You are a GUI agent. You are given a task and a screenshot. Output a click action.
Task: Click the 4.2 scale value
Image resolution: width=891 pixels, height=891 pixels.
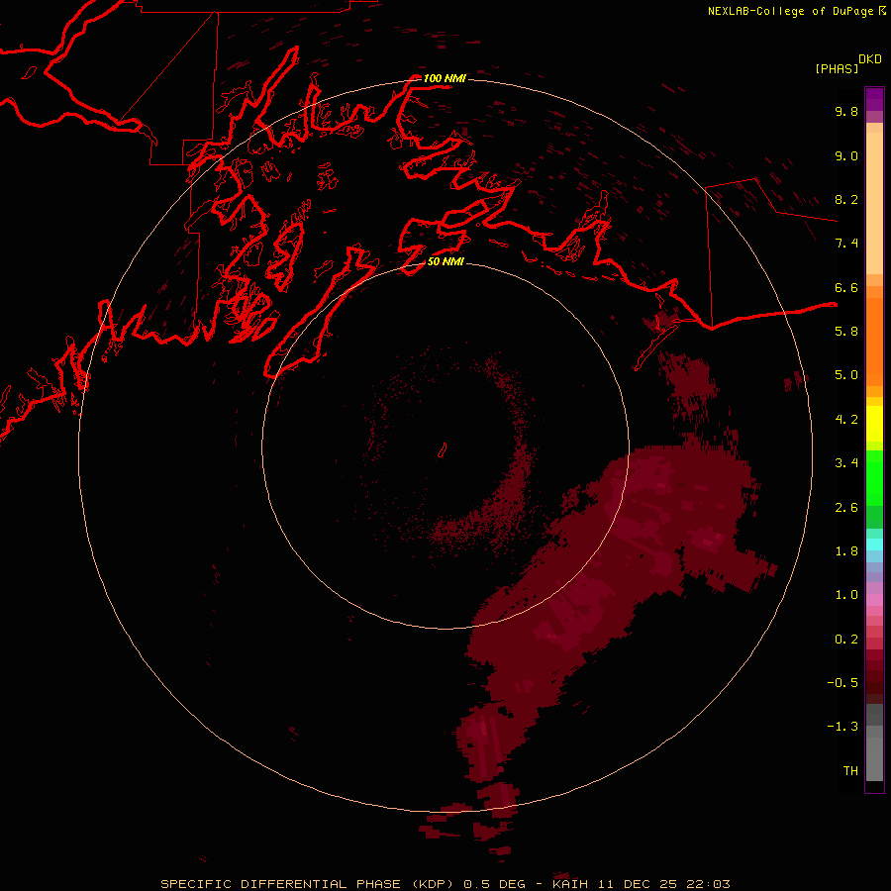coord(846,420)
